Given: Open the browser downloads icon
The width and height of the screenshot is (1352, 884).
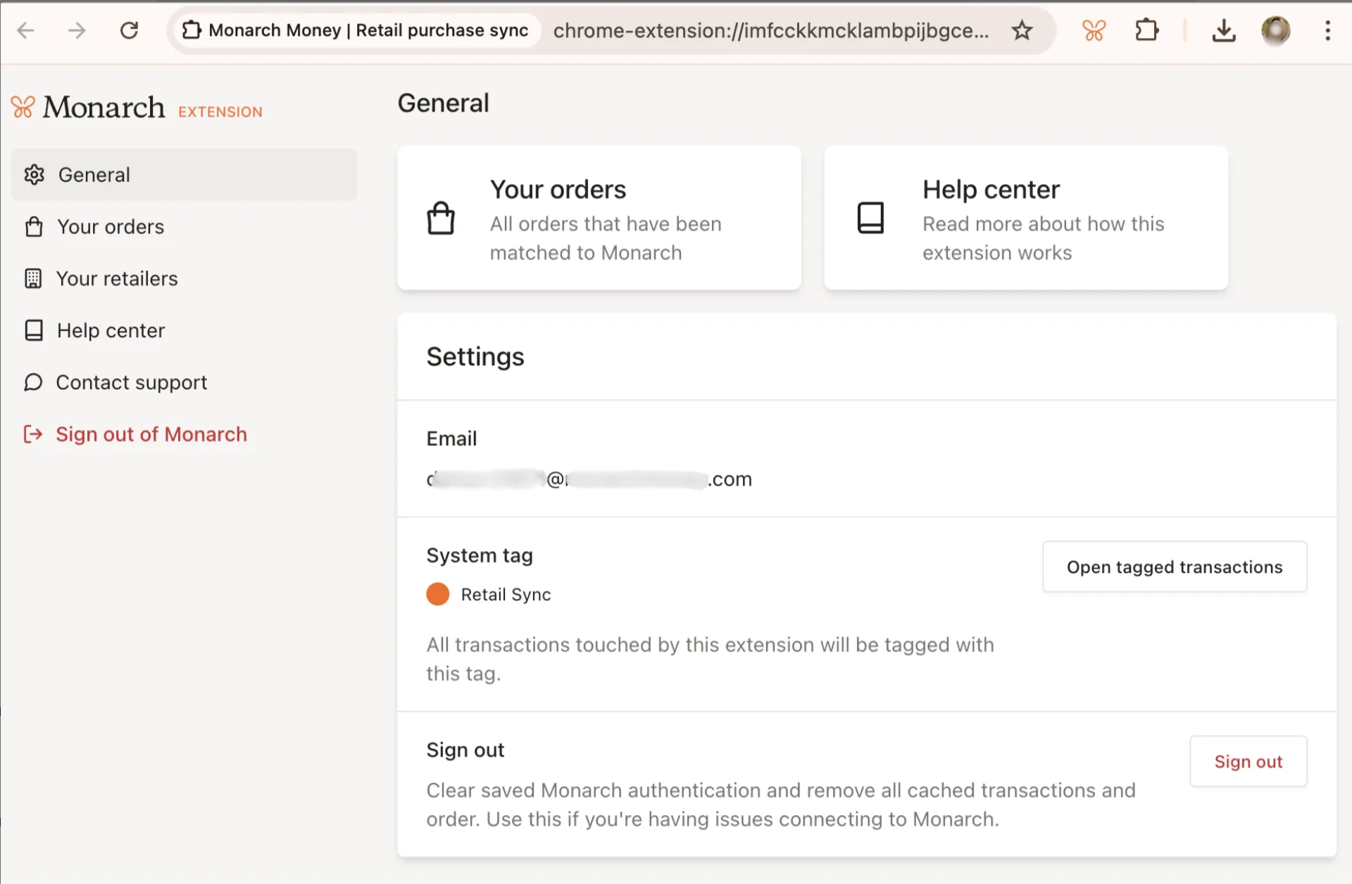Looking at the screenshot, I should (x=1224, y=30).
